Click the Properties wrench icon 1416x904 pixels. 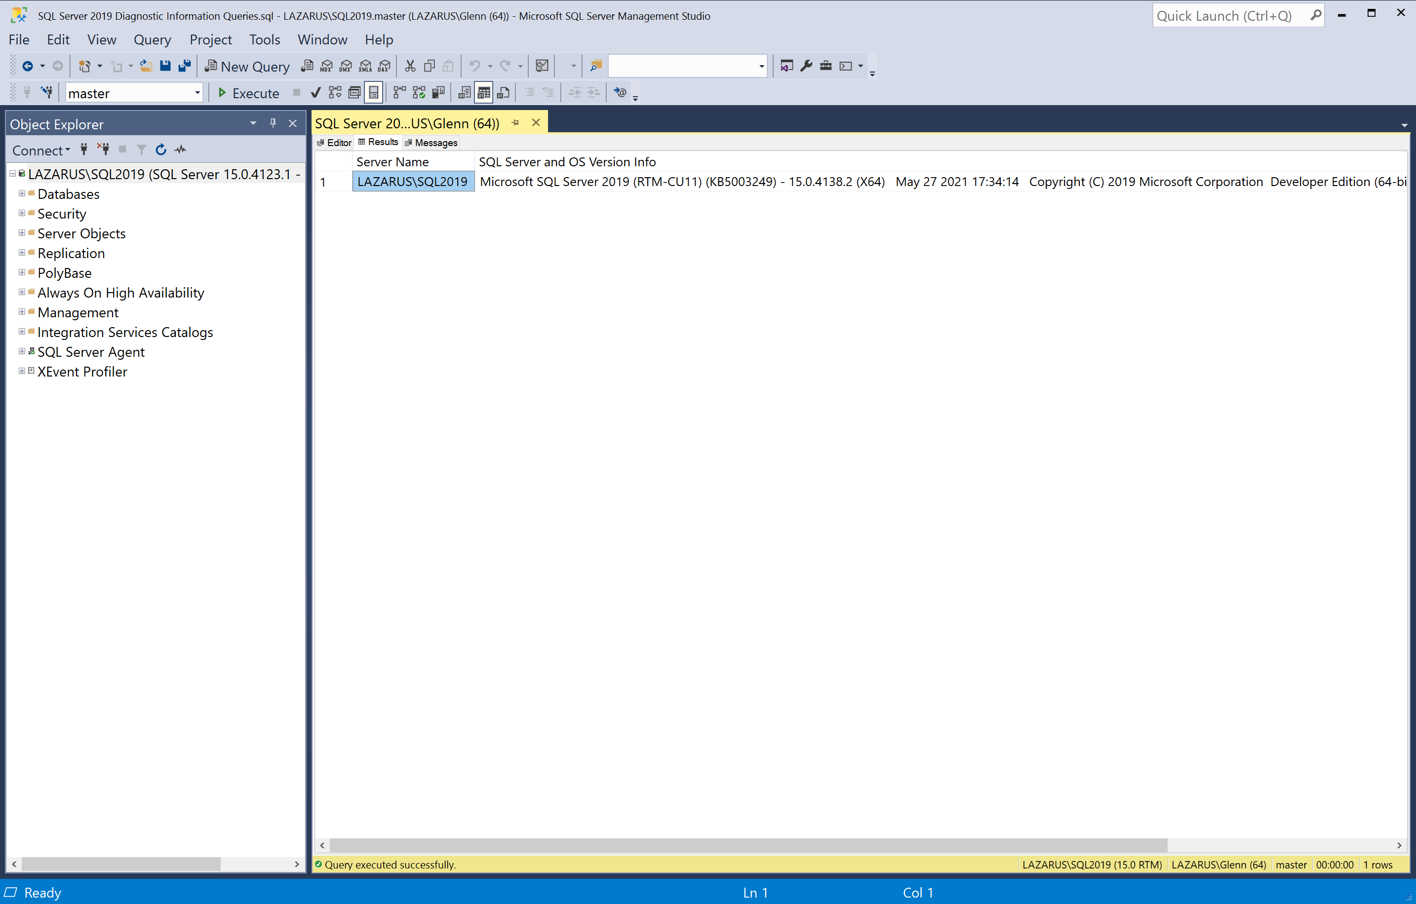806,66
